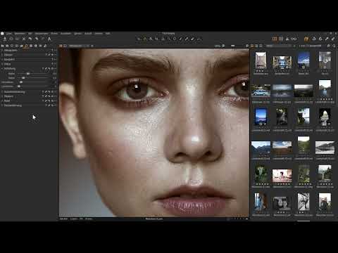The width and height of the screenshot is (338, 253).
Task: Open the Auswählen menu
Action: tap(65, 34)
